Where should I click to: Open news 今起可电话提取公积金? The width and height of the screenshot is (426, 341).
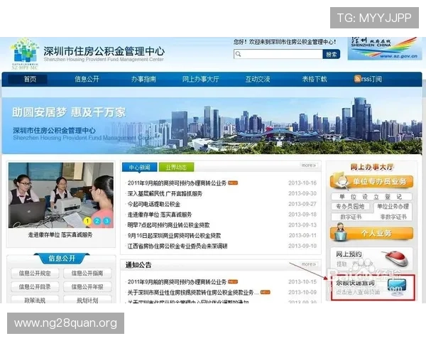154,204
